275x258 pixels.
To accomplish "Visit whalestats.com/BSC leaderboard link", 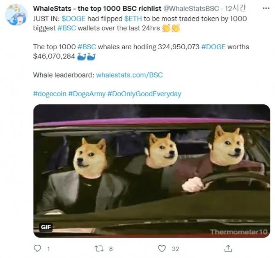I will 129,75.
